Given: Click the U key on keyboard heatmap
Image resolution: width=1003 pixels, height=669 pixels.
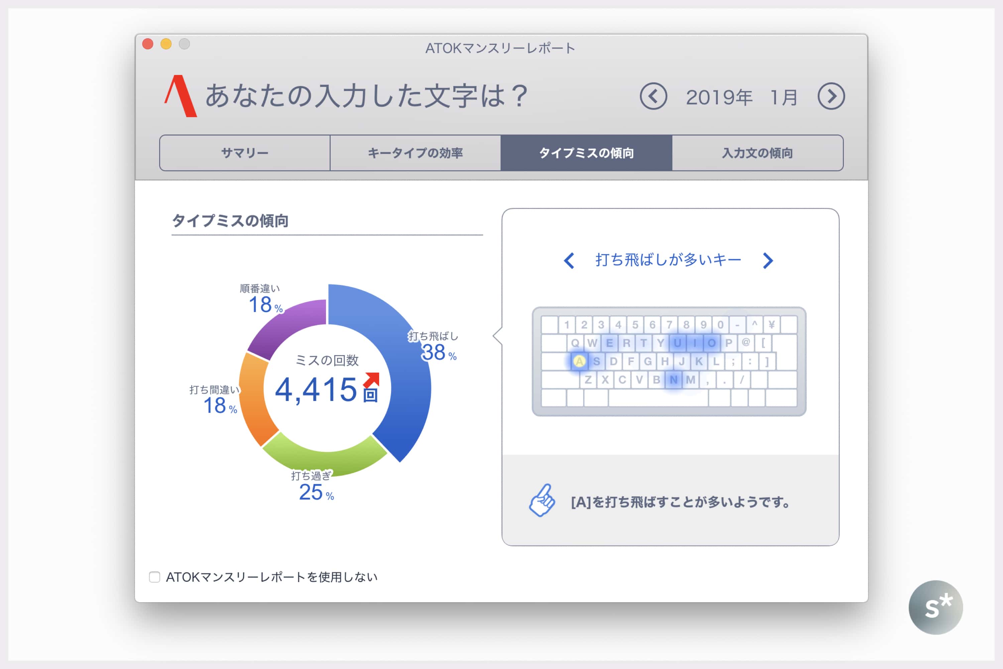Looking at the screenshot, I should 677,343.
